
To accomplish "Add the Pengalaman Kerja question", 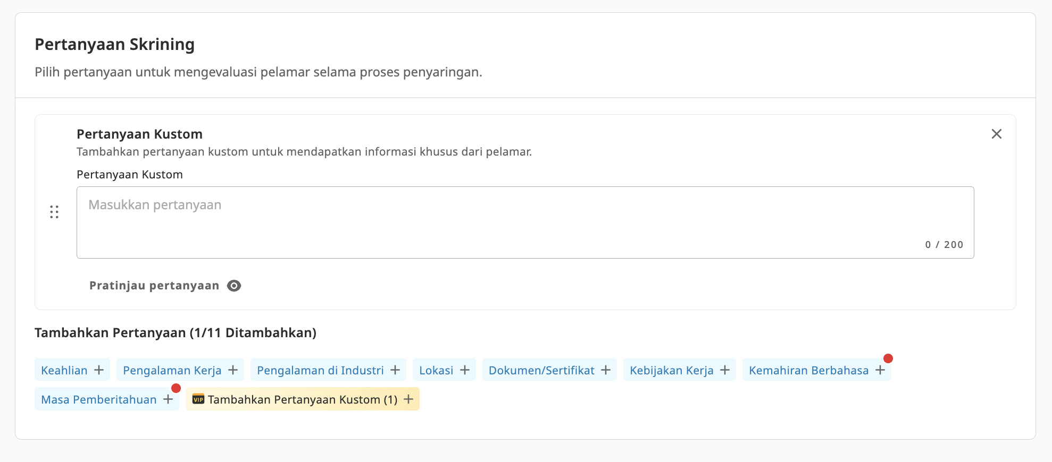I will tap(180, 370).
